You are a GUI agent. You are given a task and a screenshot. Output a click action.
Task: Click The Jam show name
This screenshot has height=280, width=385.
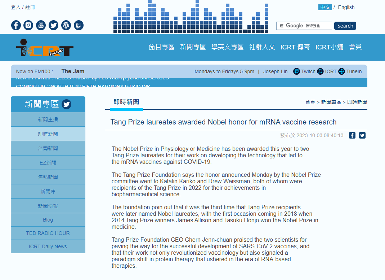[73, 71]
